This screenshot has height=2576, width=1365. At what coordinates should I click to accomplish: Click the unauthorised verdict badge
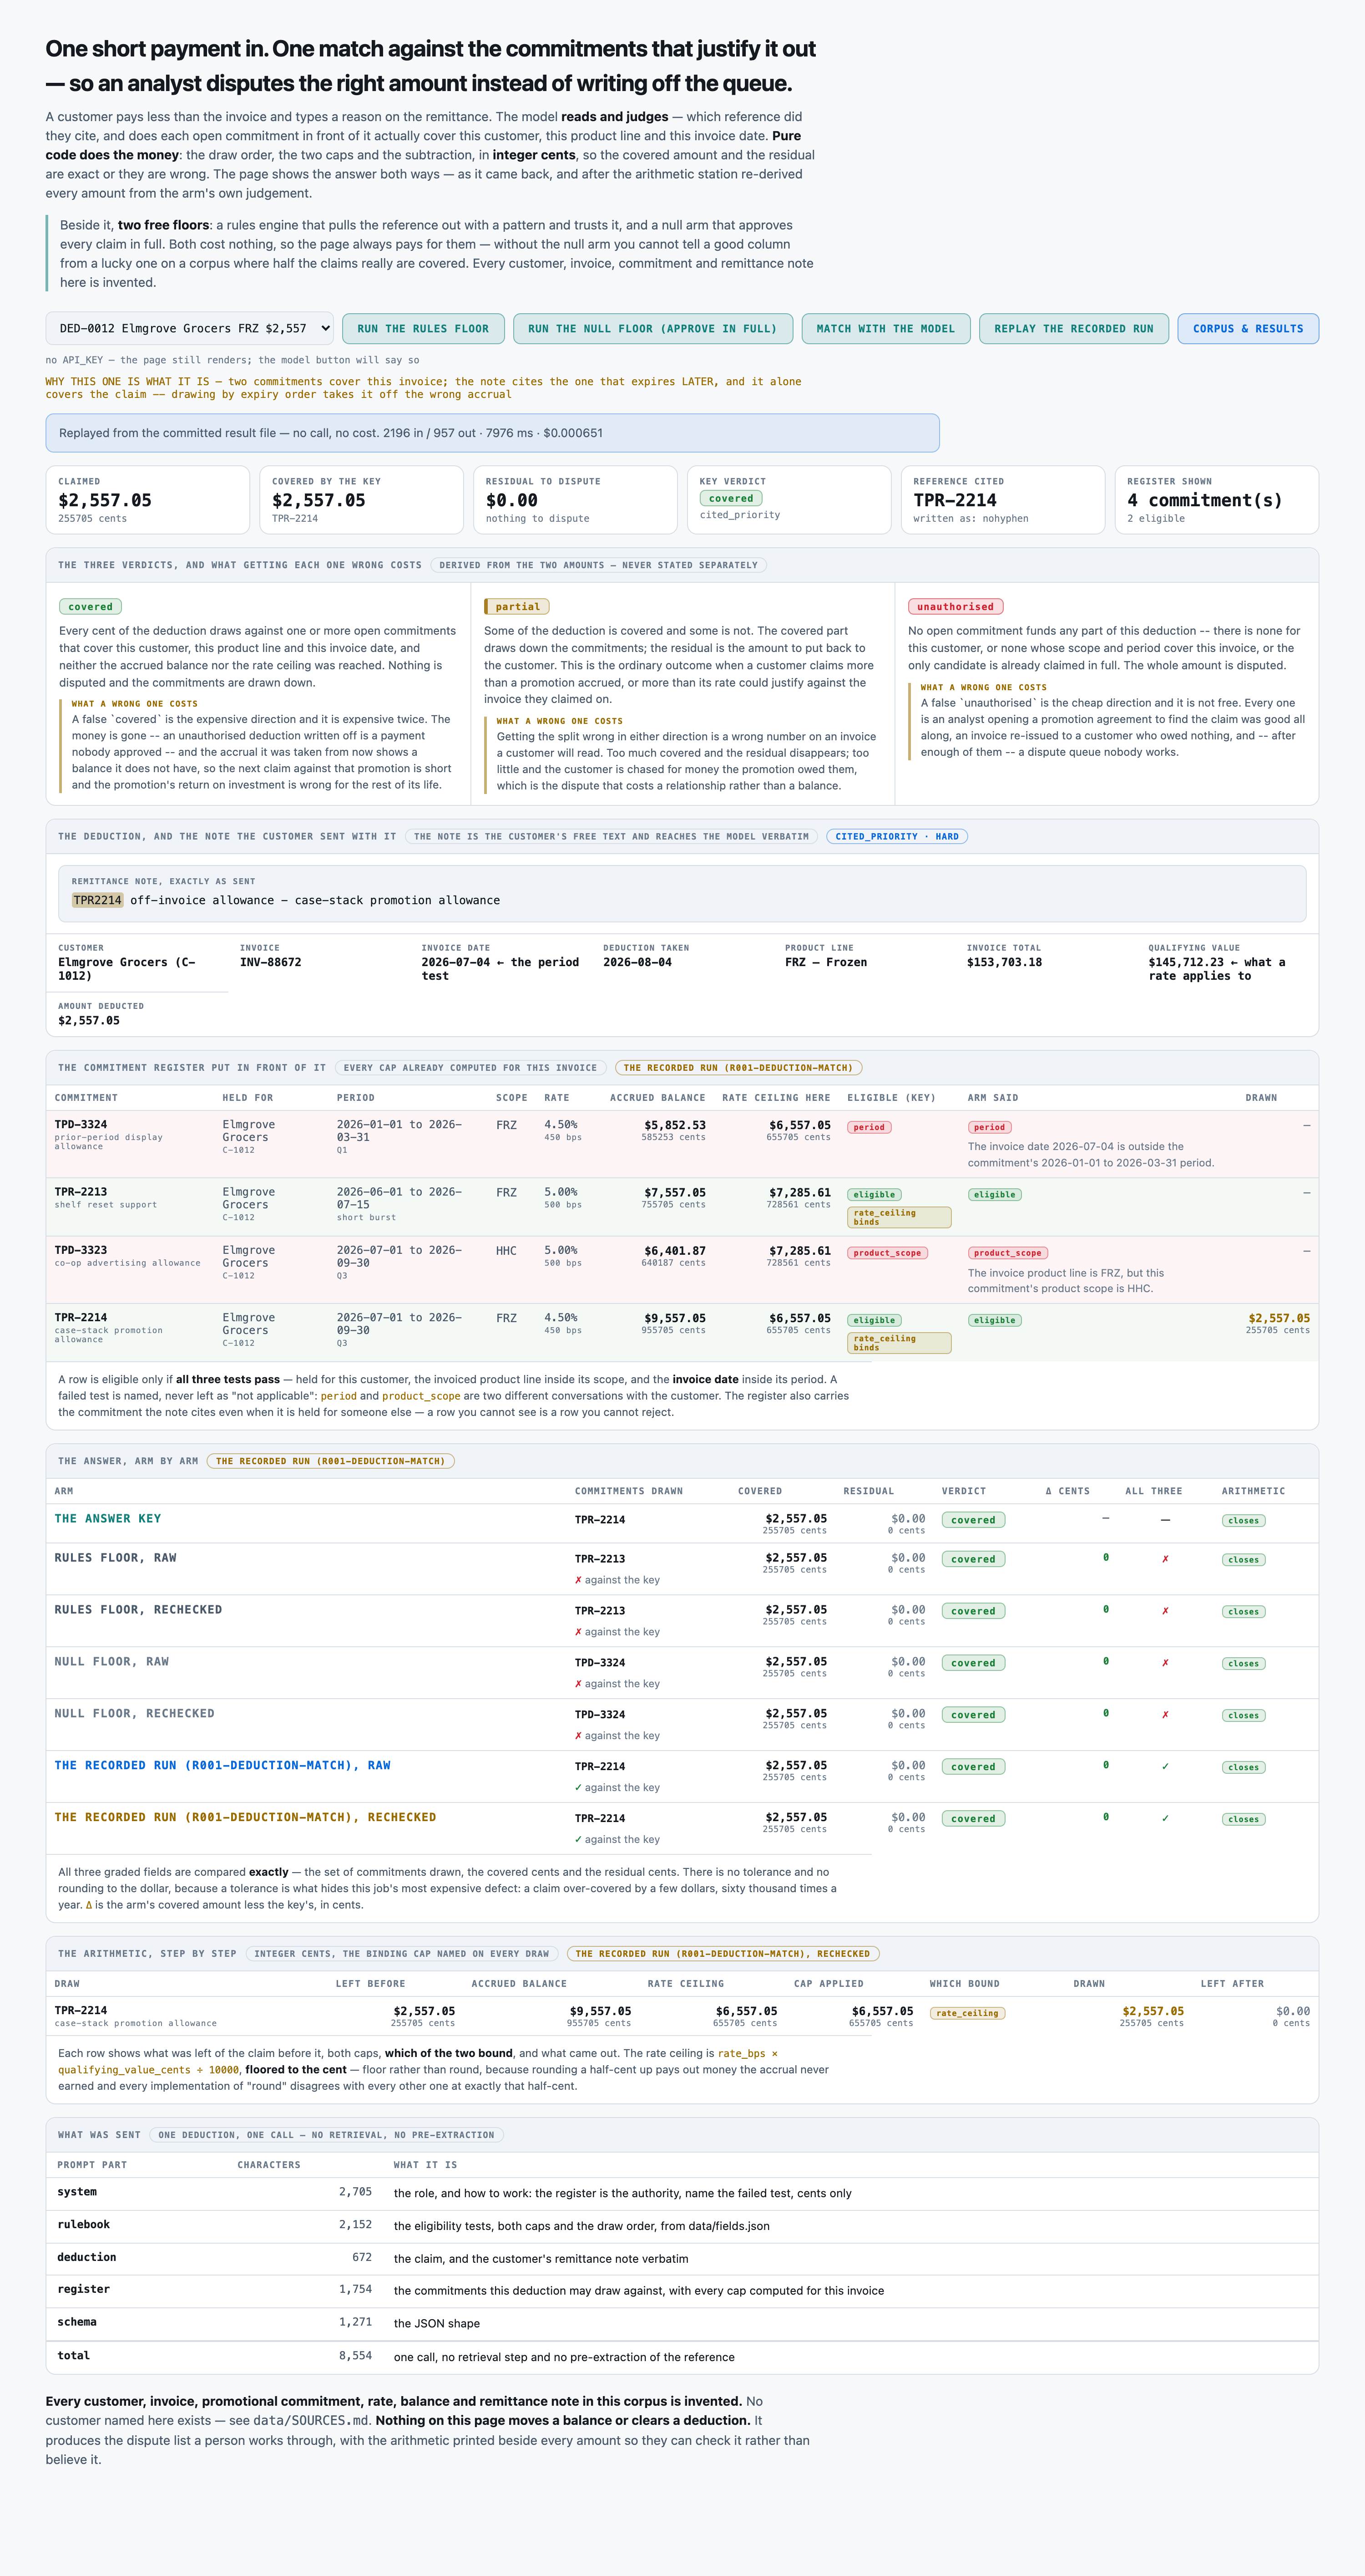click(955, 606)
